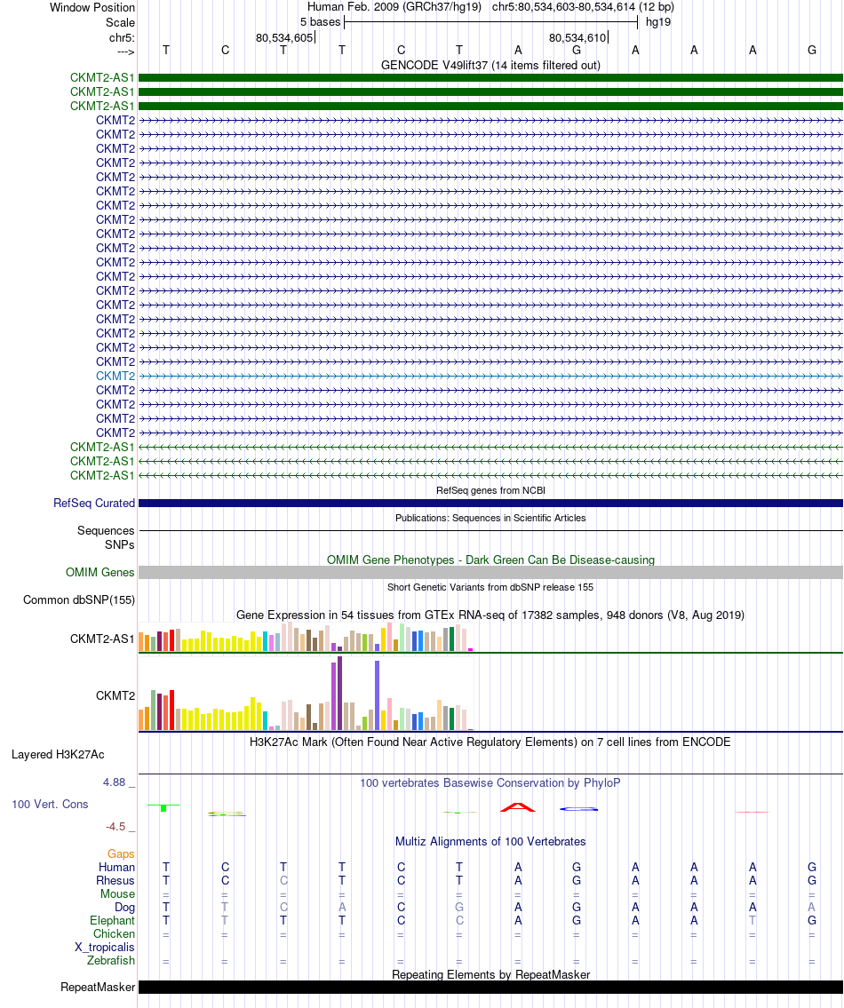Screen dimensions: 844x1008
Task: Click the CKMT2 label beside the GTEx chart
Action: 115,695
